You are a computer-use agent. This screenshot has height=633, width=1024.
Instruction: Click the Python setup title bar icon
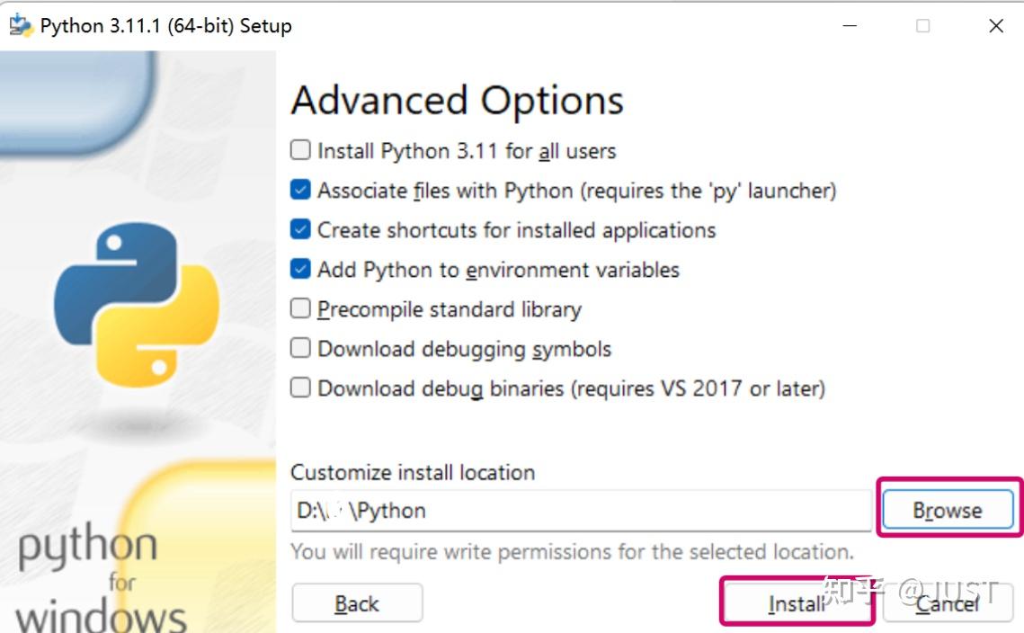21,25
